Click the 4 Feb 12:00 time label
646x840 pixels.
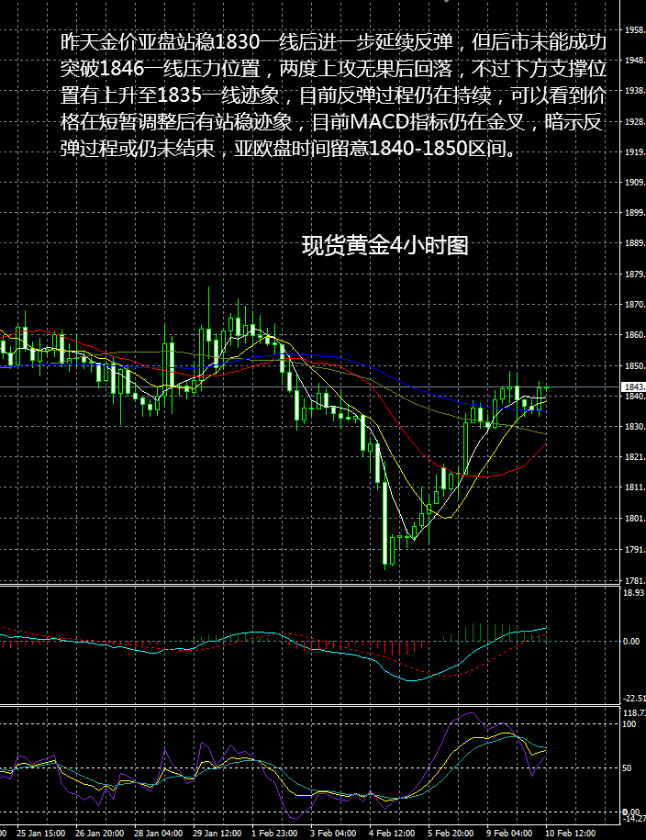pos(392,834)
